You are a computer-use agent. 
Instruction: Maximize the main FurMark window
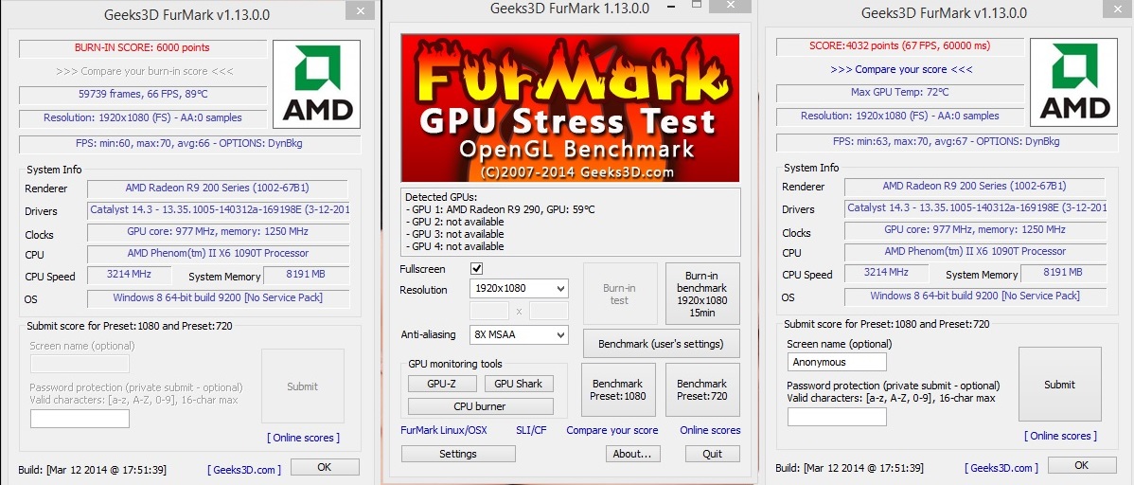point(698,5)
